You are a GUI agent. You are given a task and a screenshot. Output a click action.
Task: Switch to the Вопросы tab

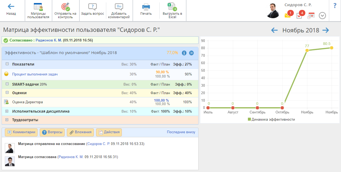[52, 132]
